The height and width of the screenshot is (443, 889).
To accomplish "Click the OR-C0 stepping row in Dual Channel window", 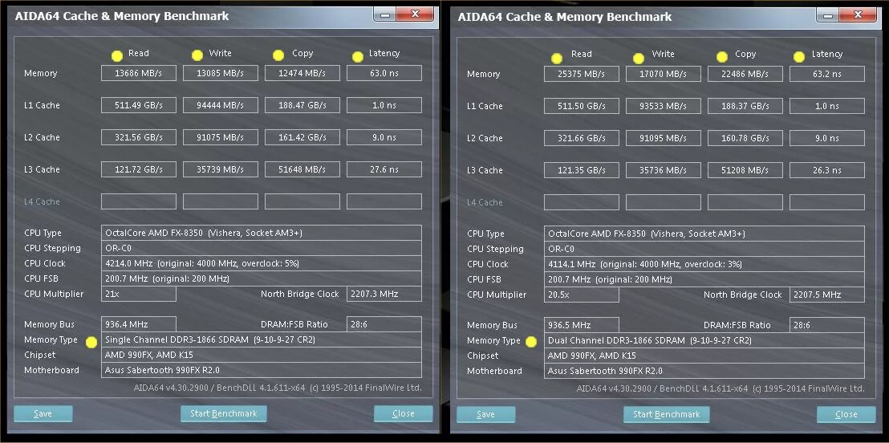I will tap(704, 249).
